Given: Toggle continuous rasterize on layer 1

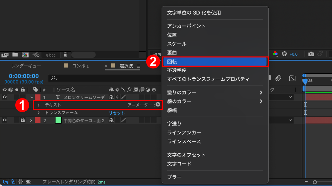Looking at the screenshot, I should pos(117,97).
